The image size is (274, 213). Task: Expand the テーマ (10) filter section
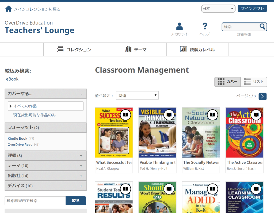coord(45,165)
